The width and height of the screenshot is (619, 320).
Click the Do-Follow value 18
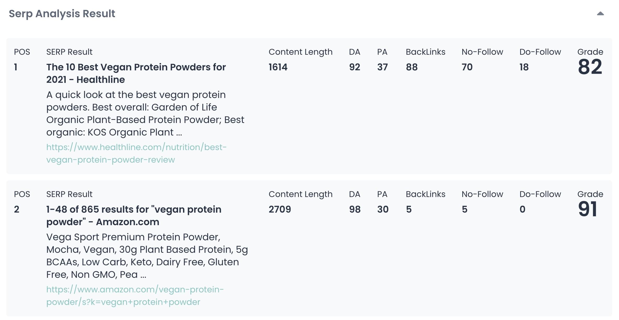pos(524,67)
